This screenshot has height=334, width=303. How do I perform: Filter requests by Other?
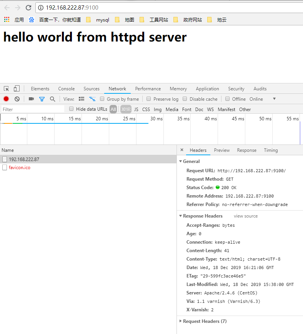[245, 110]
